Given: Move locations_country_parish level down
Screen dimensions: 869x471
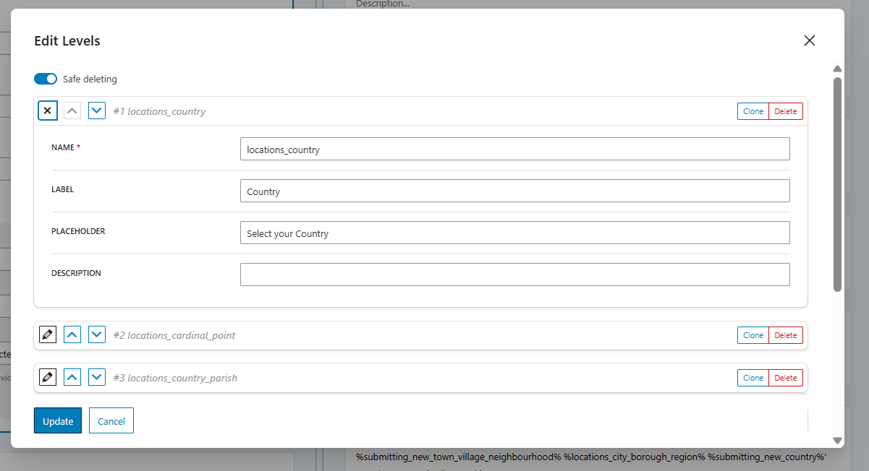Looking at the screenshot, I should pos(97,377).
